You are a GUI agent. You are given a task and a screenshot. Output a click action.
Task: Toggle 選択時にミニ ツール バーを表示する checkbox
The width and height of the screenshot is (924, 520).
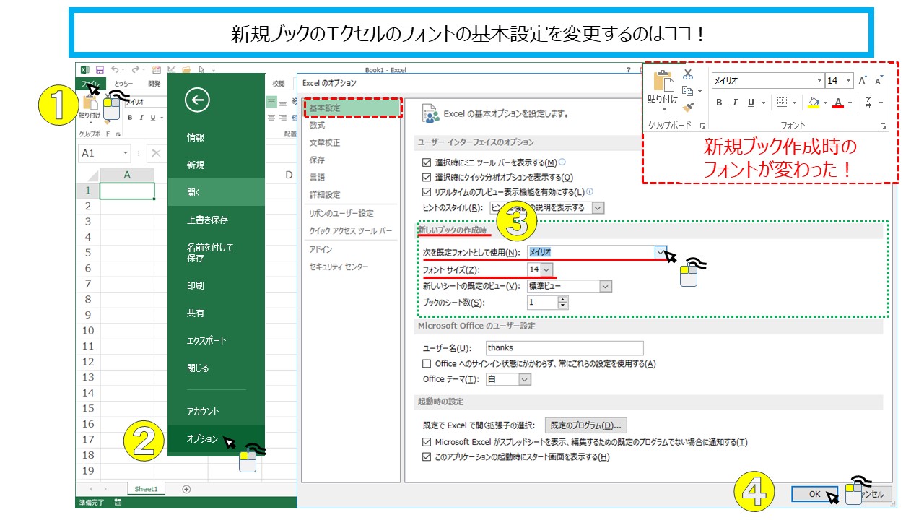(427, 162)
